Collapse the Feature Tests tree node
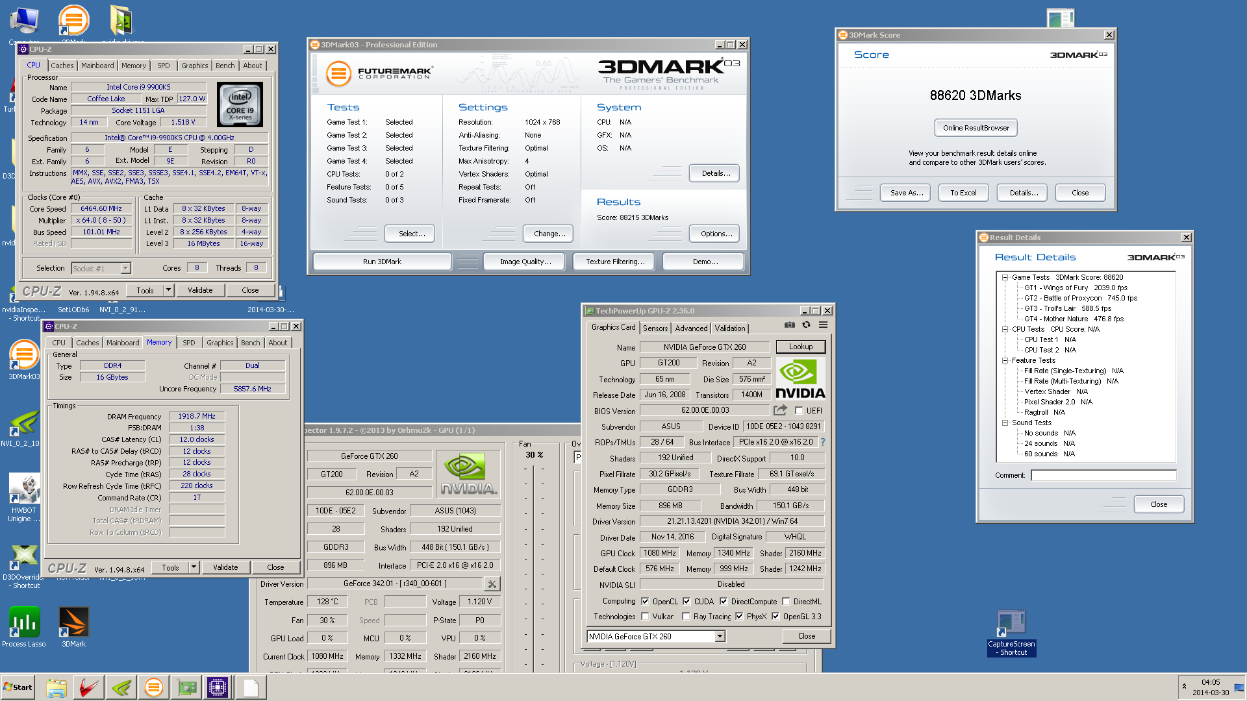 coord(1005,360)
